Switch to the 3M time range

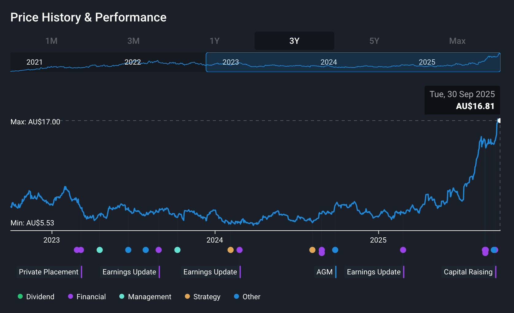(133, 41)
